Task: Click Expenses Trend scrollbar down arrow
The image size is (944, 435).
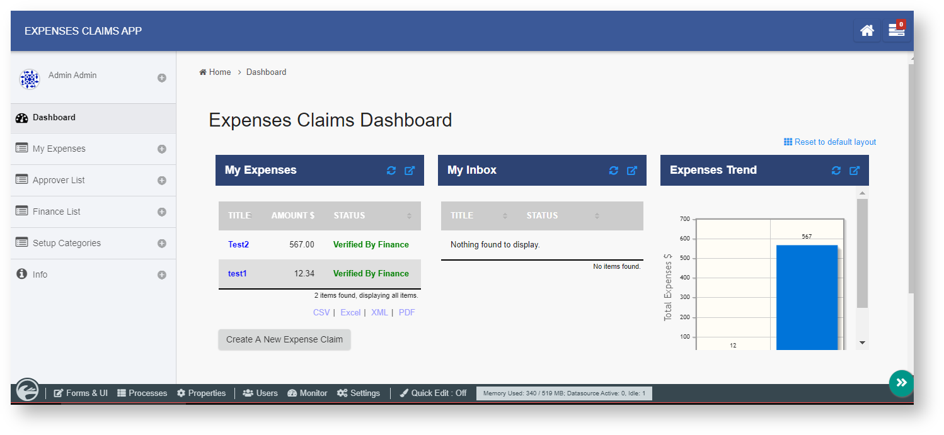Action: point(862,343)
